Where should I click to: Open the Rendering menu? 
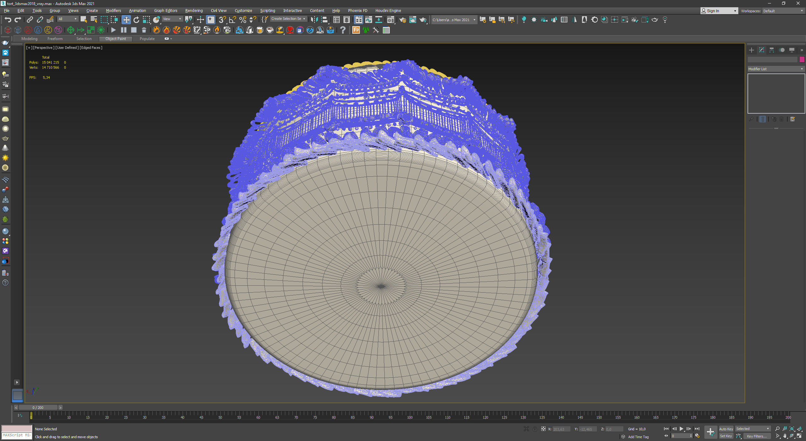click(194, 11)
